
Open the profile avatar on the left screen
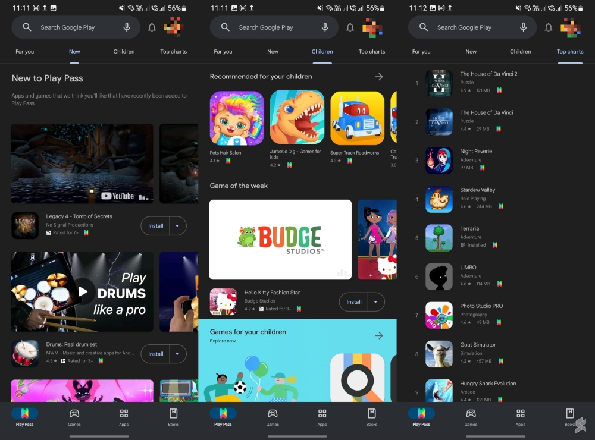[x=173, y=27]
